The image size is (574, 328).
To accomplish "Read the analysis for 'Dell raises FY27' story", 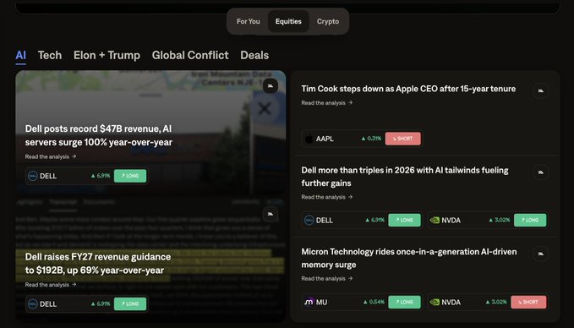I will pos(51,285).
